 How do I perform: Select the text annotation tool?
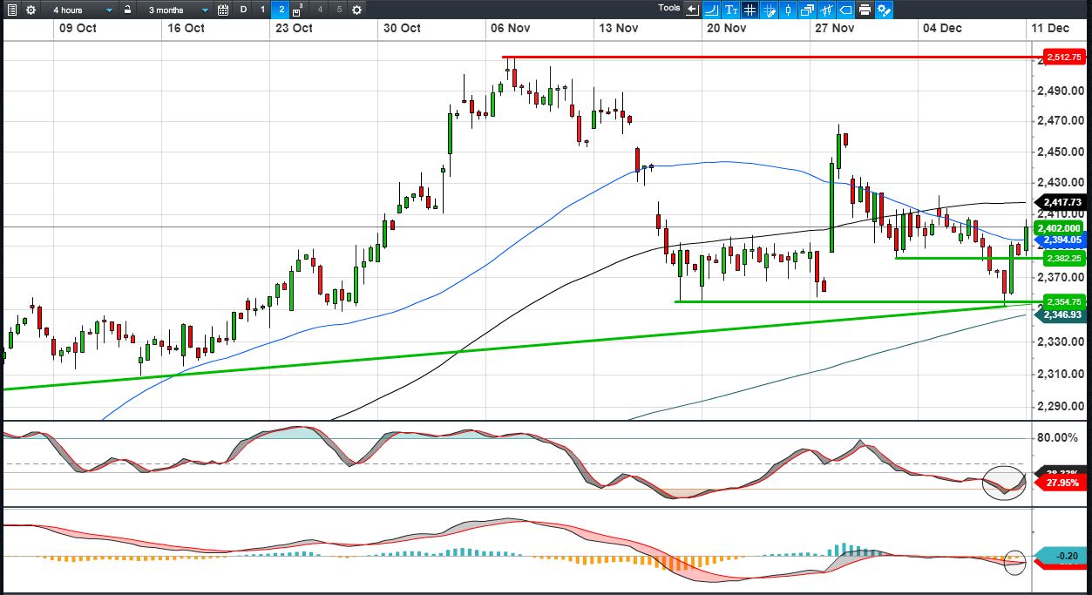point(730,10)
